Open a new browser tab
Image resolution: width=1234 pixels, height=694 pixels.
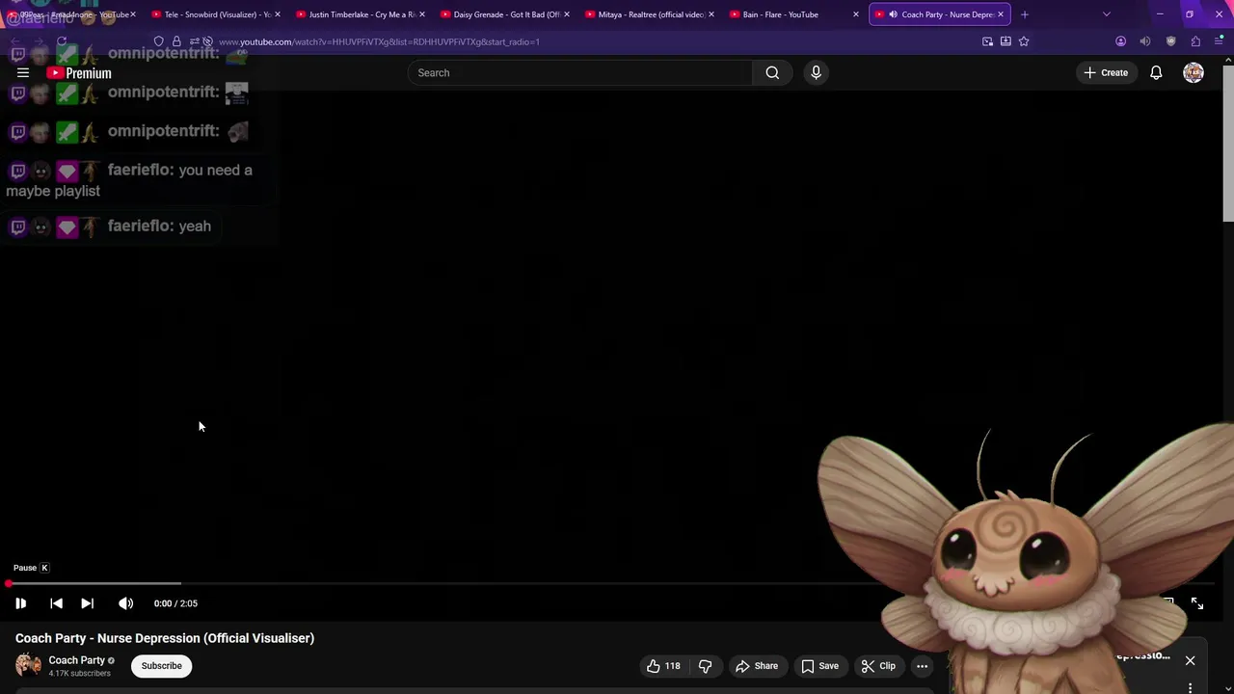click(1025, 14)
